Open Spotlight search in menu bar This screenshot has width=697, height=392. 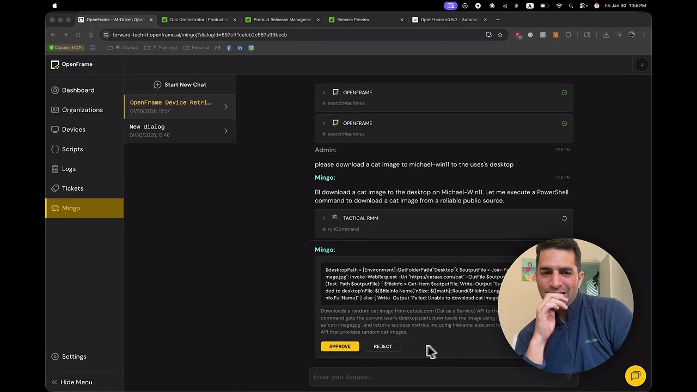coord(571,6)
